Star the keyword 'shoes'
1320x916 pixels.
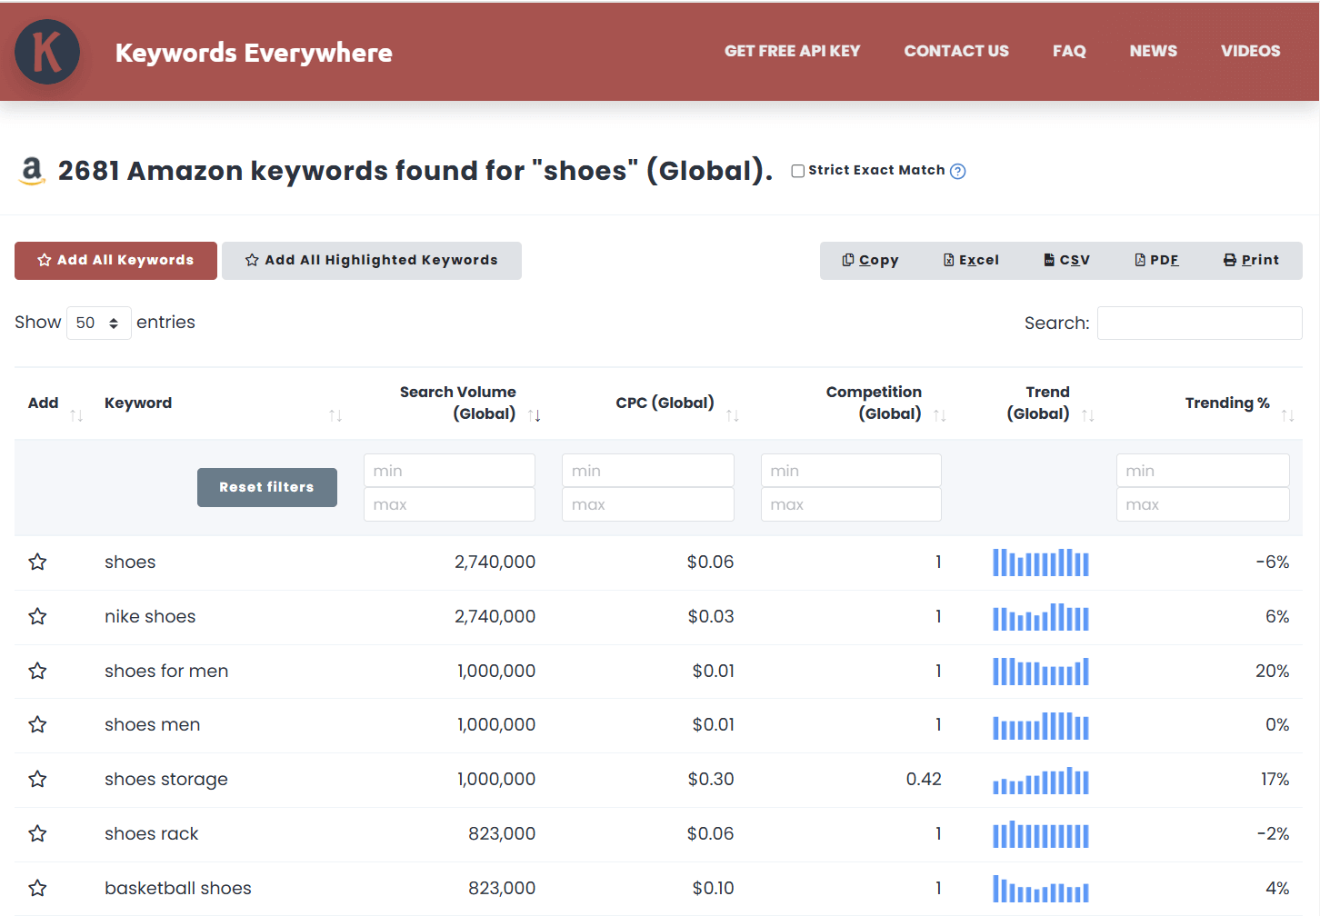tap(37, 562)
